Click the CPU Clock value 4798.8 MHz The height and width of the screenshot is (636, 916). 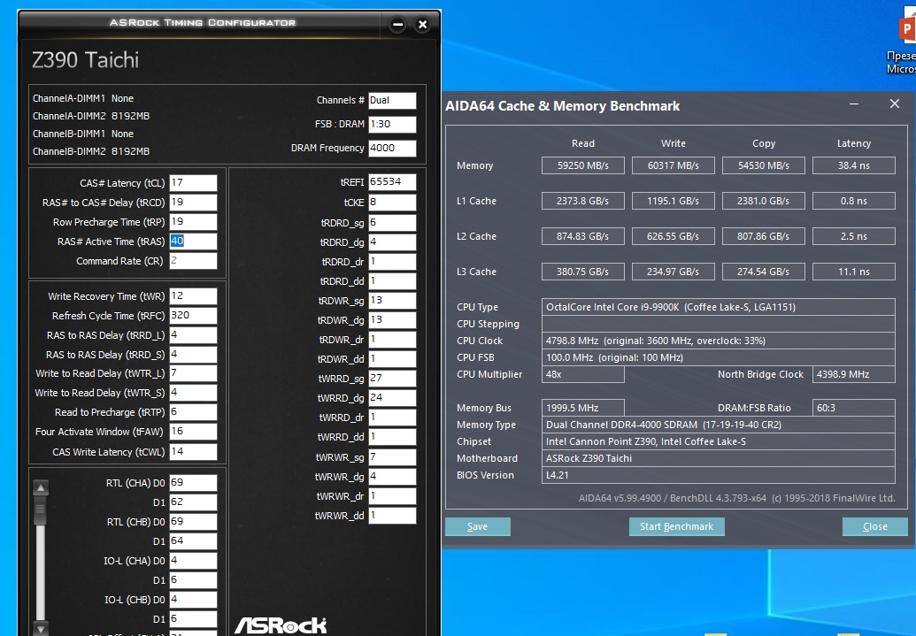tap(719, 341)
